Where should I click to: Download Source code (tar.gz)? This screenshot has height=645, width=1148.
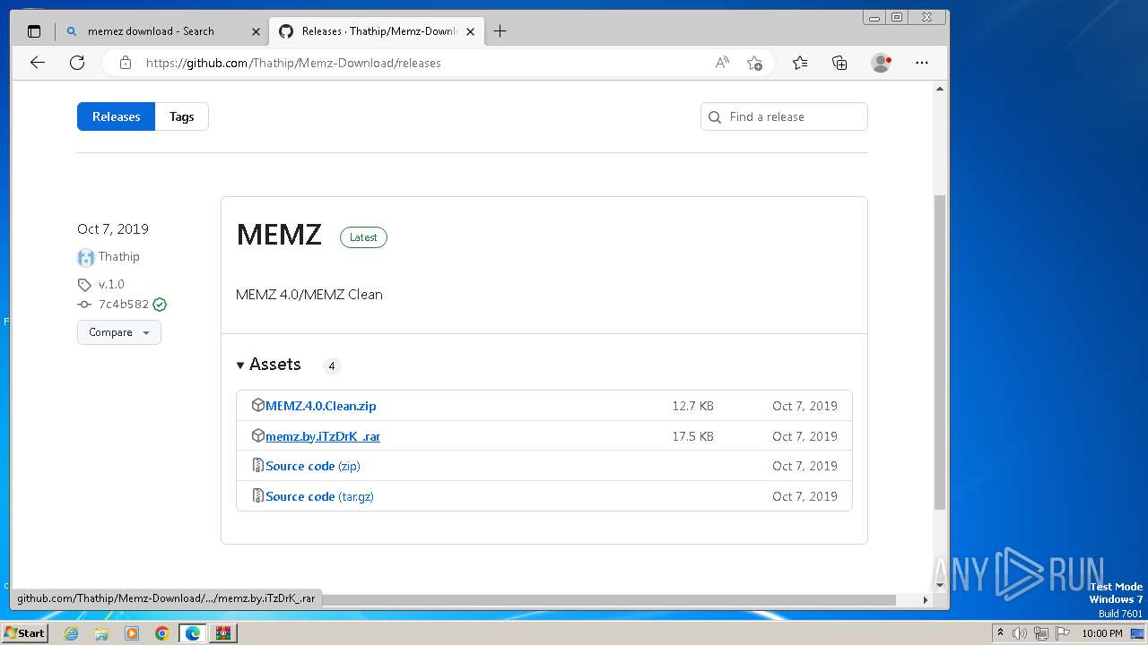point(319,496)
